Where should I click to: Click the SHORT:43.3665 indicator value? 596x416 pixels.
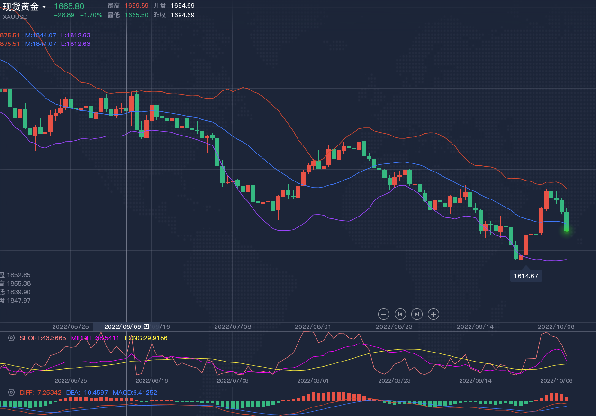43,338
